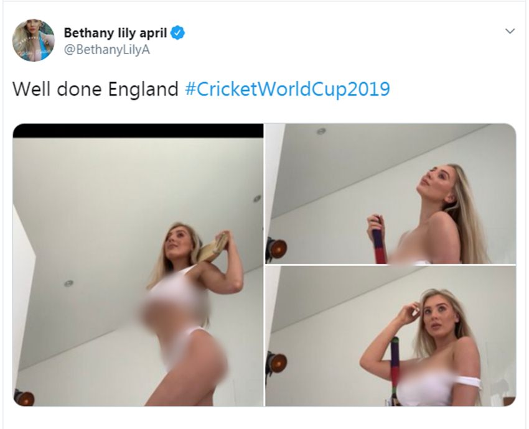This screenshot has width=529, height=429.
Task: Open the bottom-right photo
Action: point(390,336)
